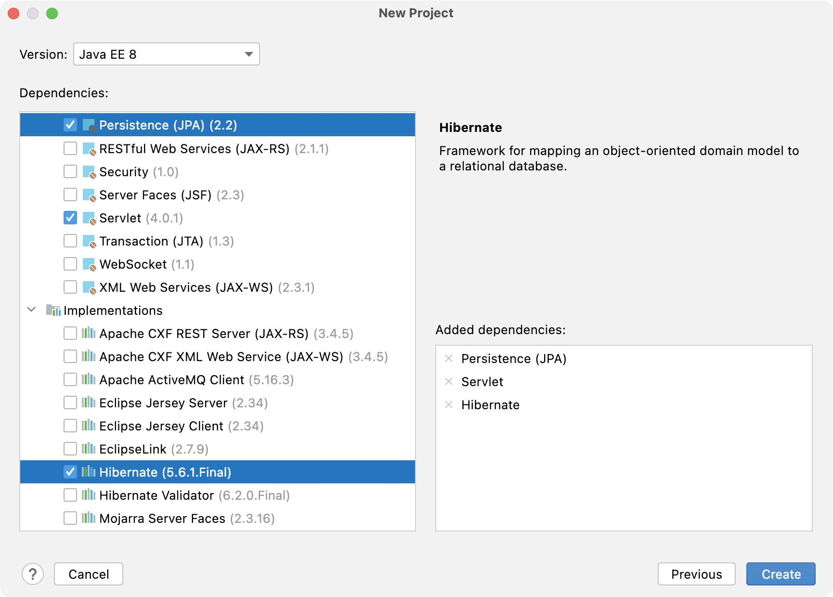The image size is (833, 597).
Task: Click the RESTful Web Services row icon
Action: click(89, 149)
